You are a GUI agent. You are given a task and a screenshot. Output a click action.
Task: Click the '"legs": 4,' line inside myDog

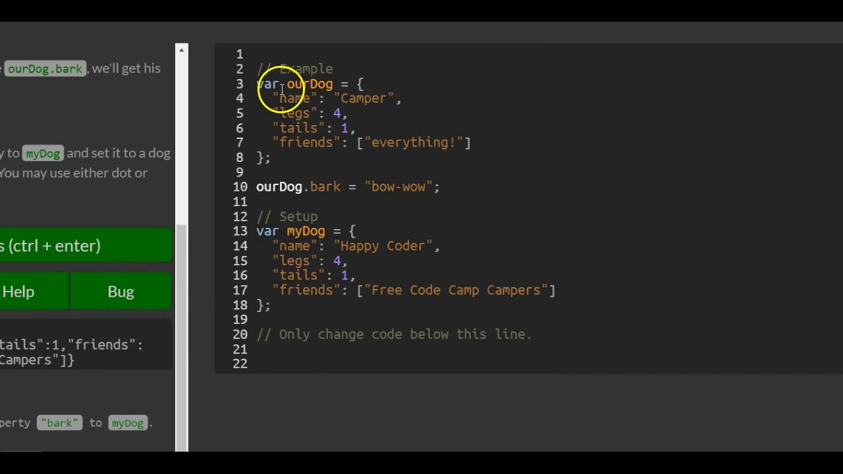pyautogui.click(x=310, y=261)
